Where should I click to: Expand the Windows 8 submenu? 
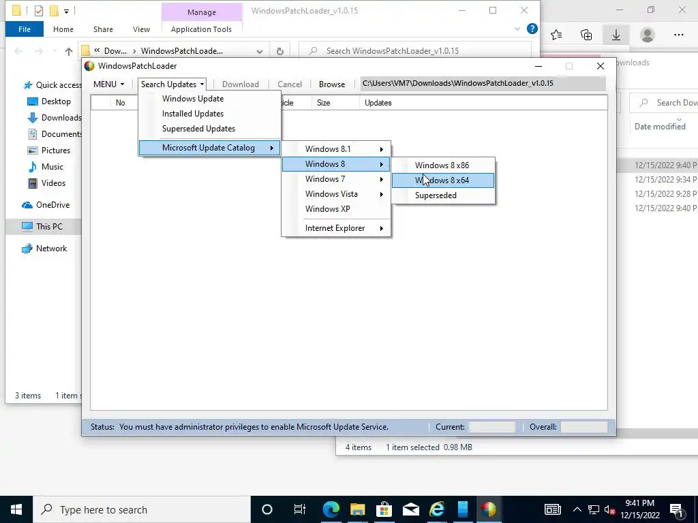336,164
